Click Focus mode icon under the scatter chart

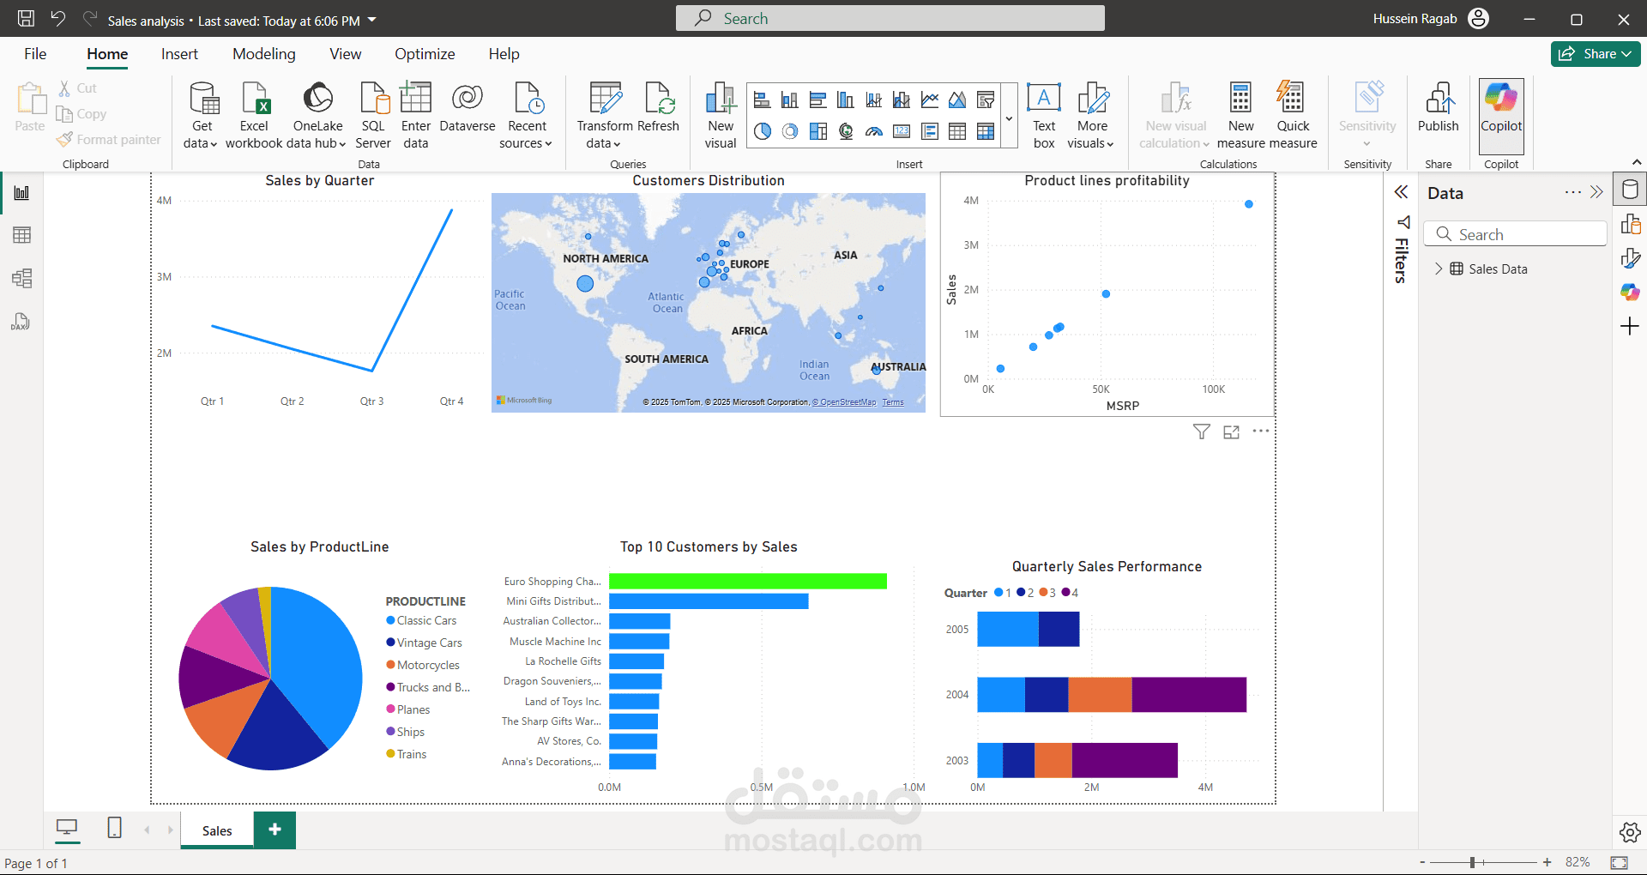[1231, 431]
